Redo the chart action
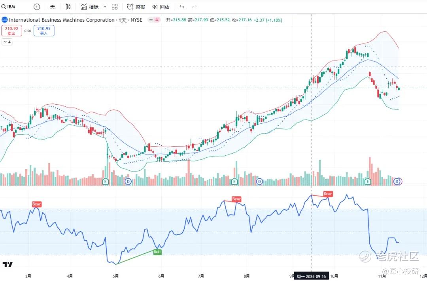The width and height of the screenshot is (427, 281). 195,7
